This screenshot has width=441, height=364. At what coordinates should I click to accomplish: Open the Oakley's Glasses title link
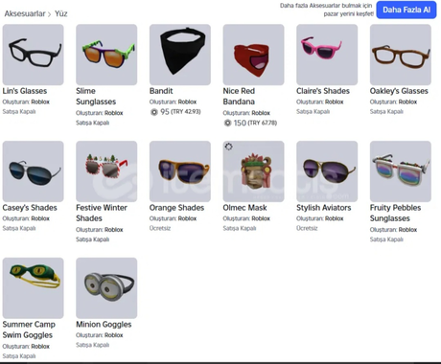pos(399,91)
